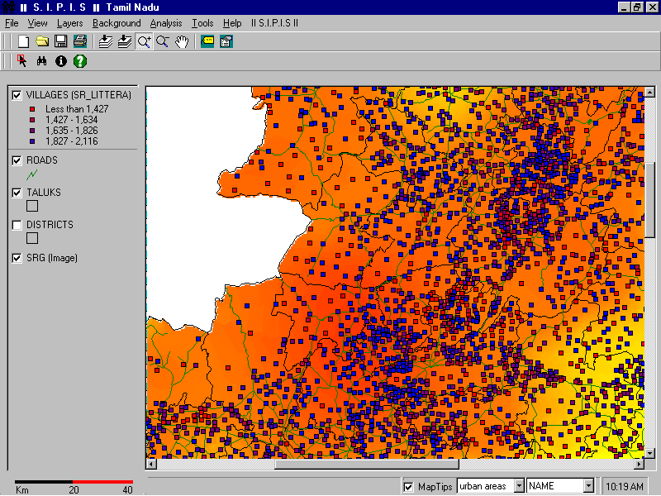661x496 pixels.
Task: Open the Find binoculars tool
Action: coord(41,61)
